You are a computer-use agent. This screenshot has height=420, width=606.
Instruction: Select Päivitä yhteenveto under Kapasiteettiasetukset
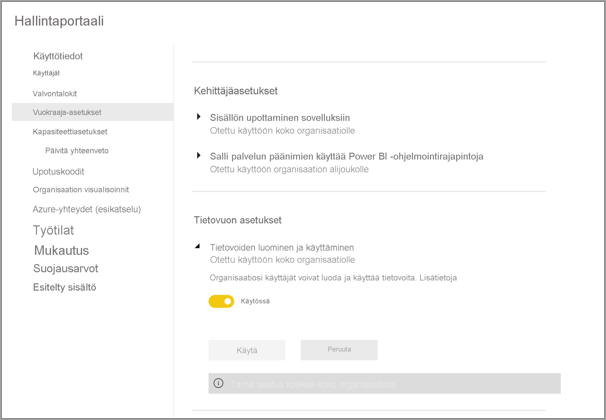tap(76, 150)
